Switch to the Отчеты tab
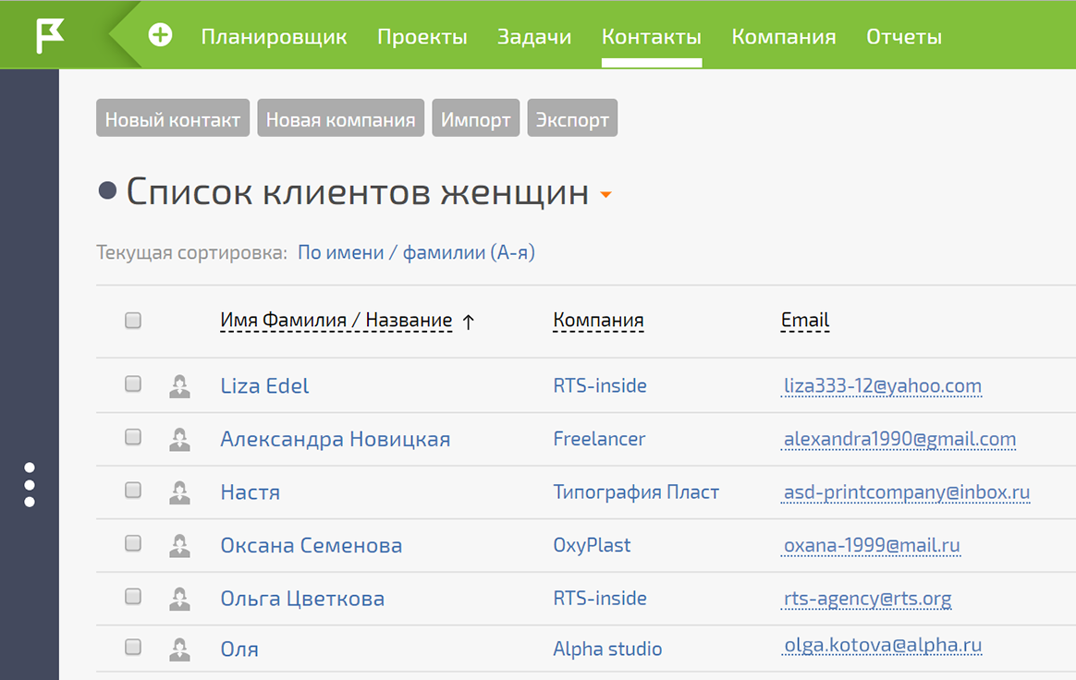The height and width of the screenshot is (680, 1076). point(903,37)
